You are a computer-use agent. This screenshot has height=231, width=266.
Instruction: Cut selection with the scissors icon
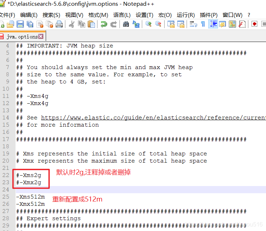pyautogui.click(x=72, y=24)
